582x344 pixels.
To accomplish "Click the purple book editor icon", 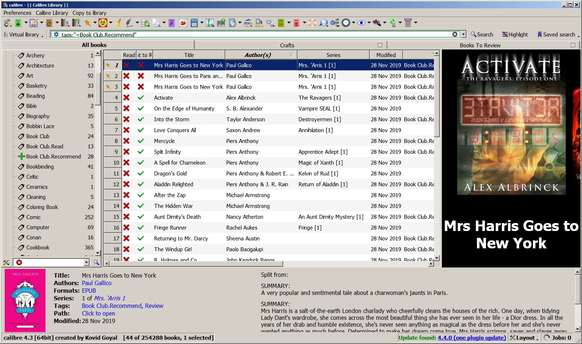I will (x=171, y=23).
